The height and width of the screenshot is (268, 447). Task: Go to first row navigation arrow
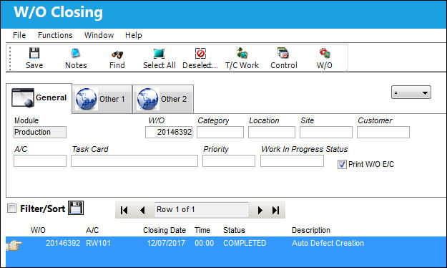124,210
